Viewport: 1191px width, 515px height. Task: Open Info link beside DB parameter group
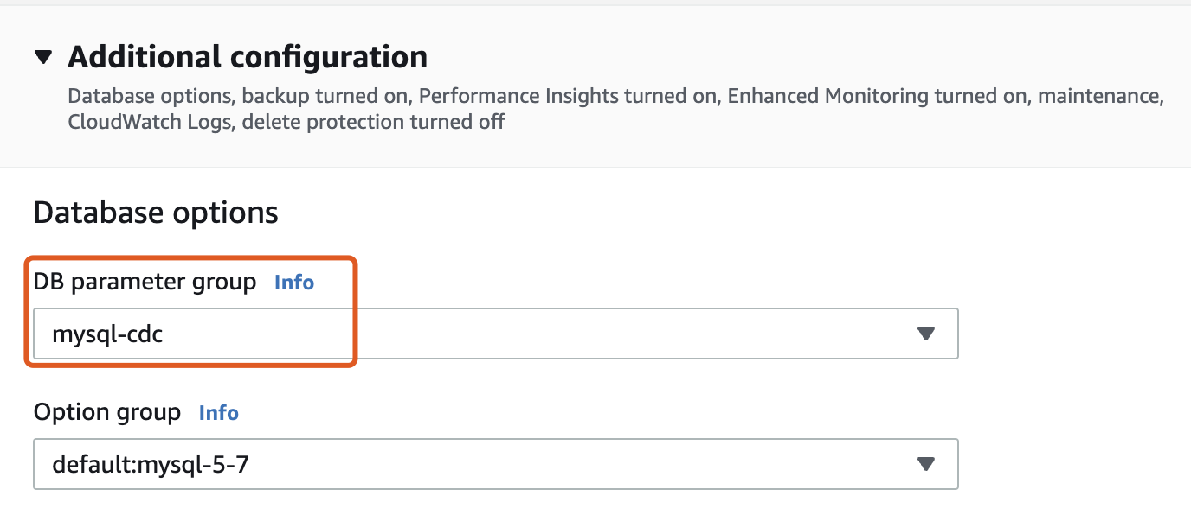pyautogui.click(x=294, y=283)
